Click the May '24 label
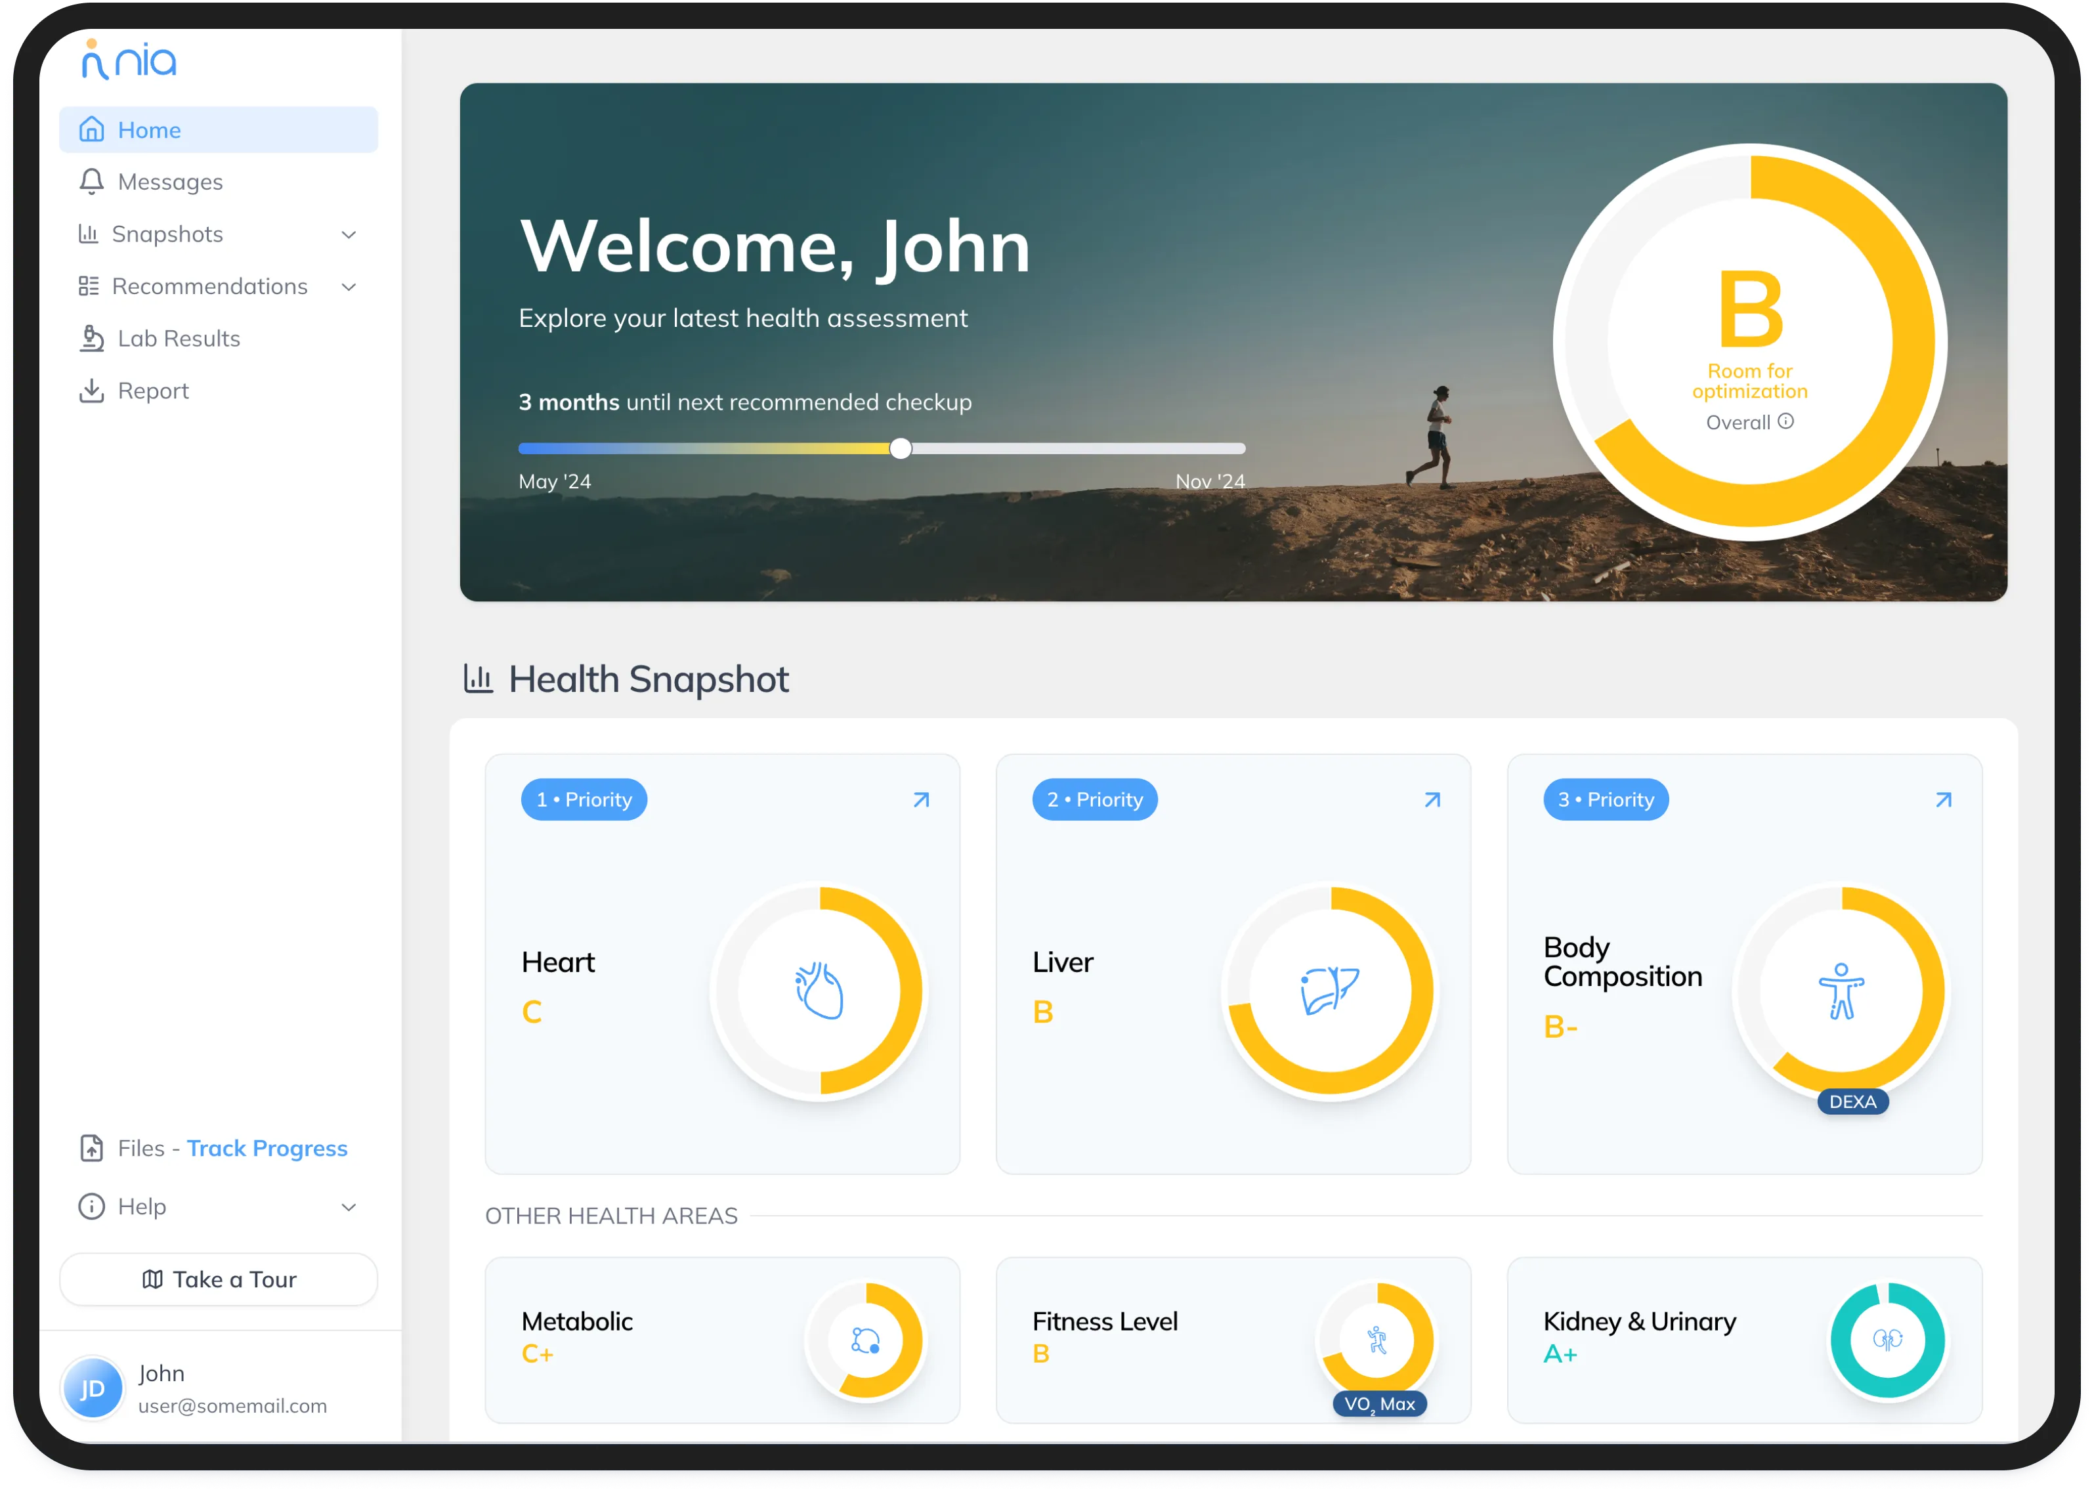 [x=555, y=482]
